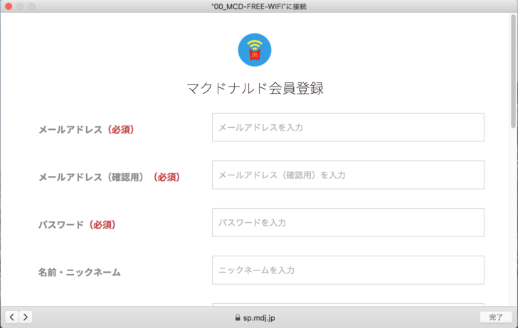Click the 完了 button
Viewport: 518px width, 328px height.
pyautogui.click(x=496, y=317)
